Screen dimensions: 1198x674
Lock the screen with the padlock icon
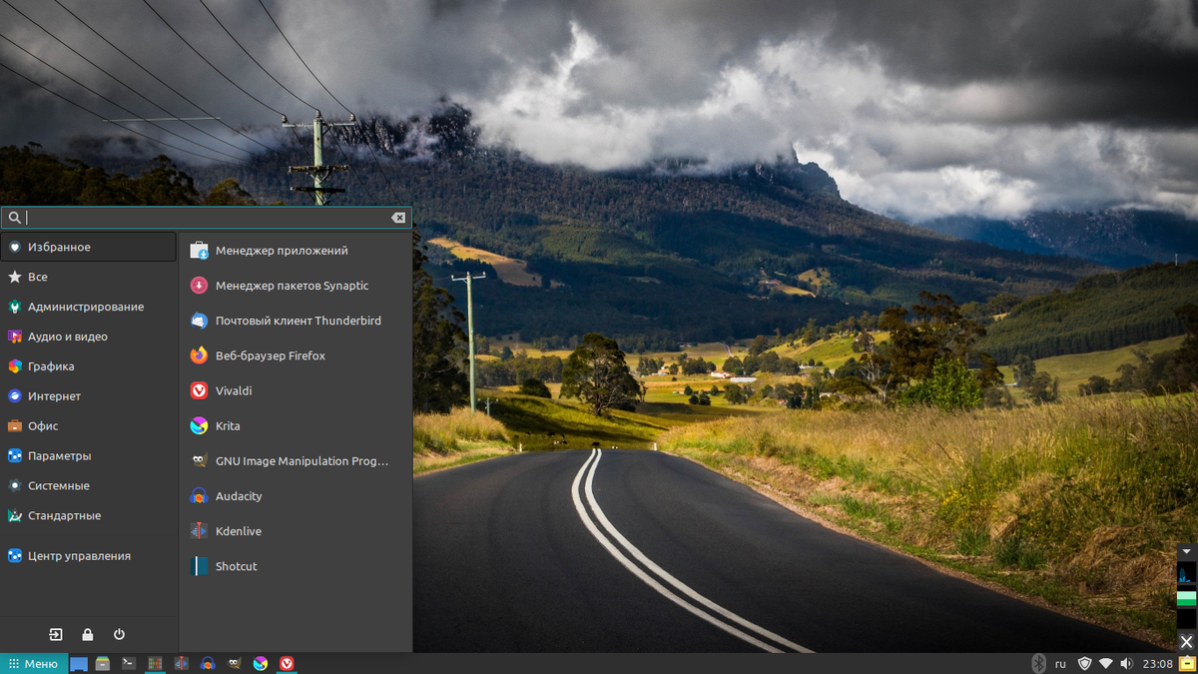click(x=88, y=634)
